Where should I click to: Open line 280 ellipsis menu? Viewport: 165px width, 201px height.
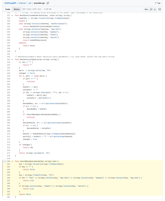pos(5,161)
